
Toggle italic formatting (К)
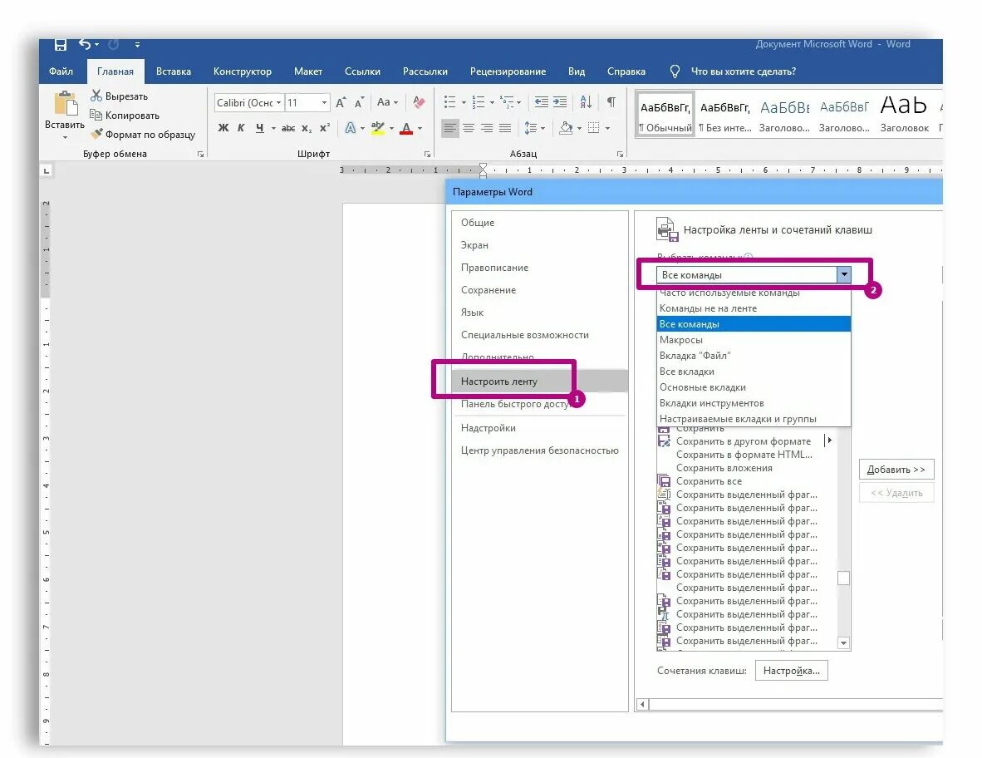coord(241,128)
